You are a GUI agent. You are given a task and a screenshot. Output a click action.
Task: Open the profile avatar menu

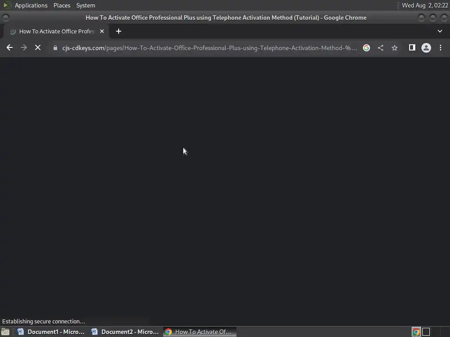(x=426, y=47)
